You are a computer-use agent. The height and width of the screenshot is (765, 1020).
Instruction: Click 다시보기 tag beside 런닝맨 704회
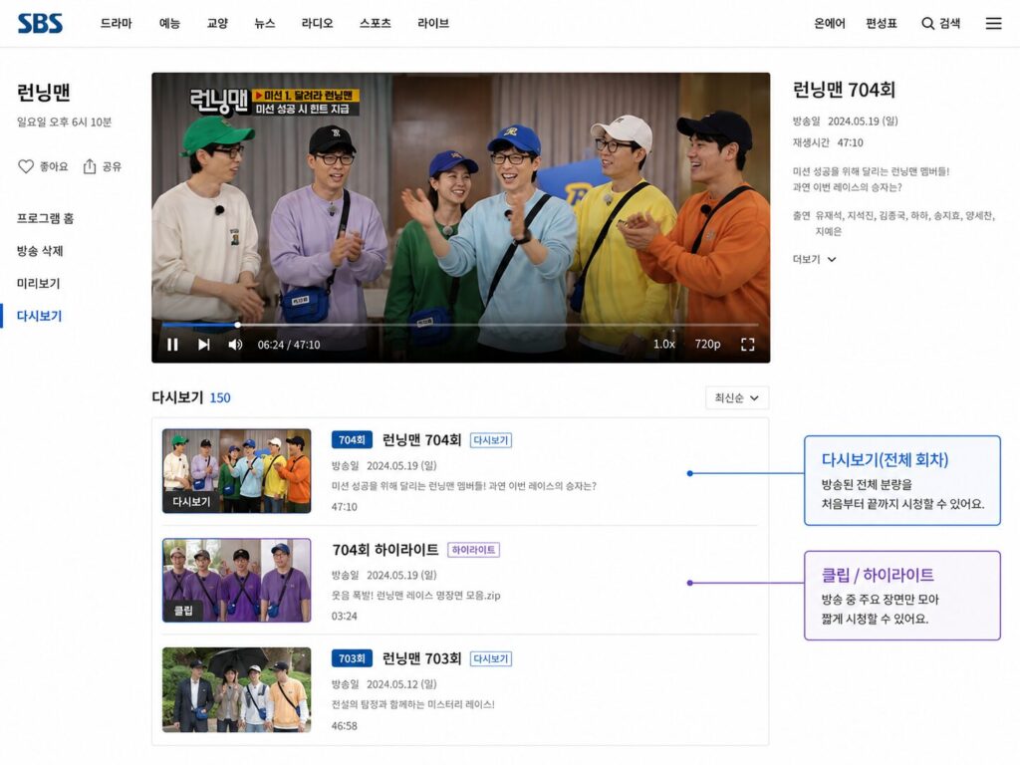click(490, 440)
